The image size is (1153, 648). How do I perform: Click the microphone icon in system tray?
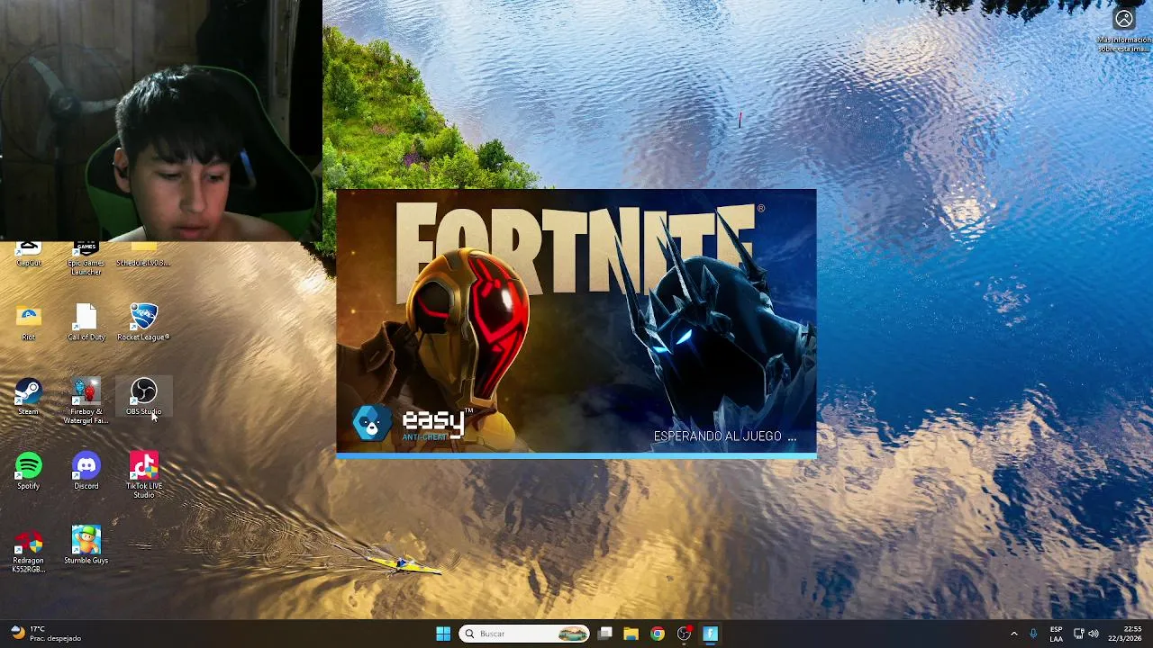coord(1033,634)
